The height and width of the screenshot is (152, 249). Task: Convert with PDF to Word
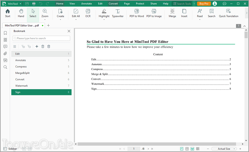click(x=137, y=13)
